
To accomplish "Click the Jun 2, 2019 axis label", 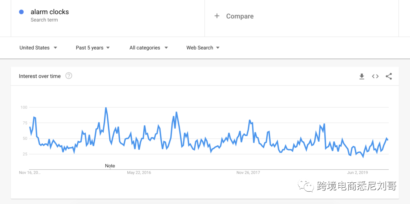I will (357, 173).
